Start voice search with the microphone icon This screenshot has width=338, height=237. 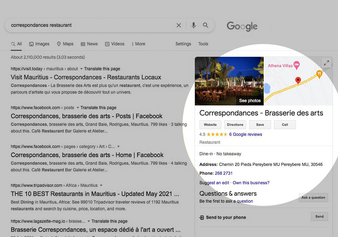[x=194, y=25]
